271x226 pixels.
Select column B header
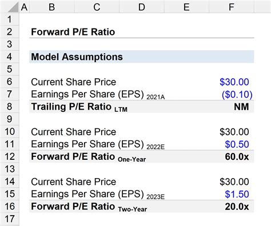(51, 7)
